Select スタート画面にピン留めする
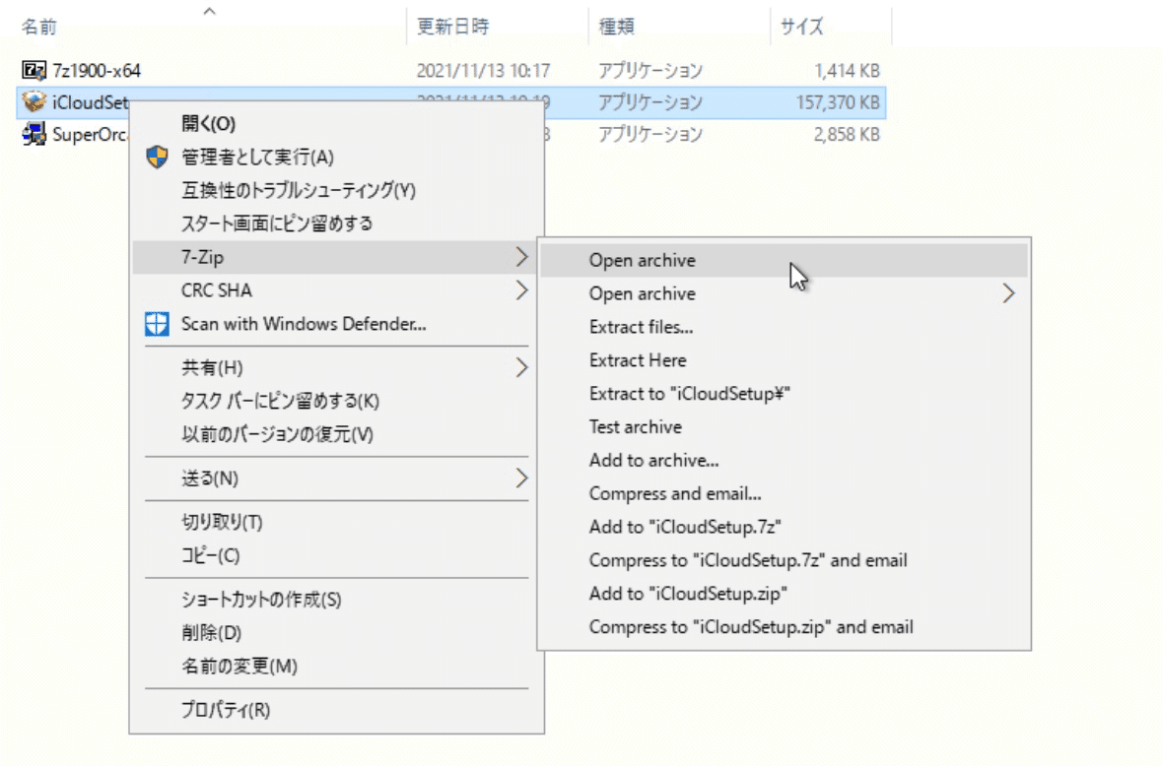1162x766 pixels. (x=337, y=223)
